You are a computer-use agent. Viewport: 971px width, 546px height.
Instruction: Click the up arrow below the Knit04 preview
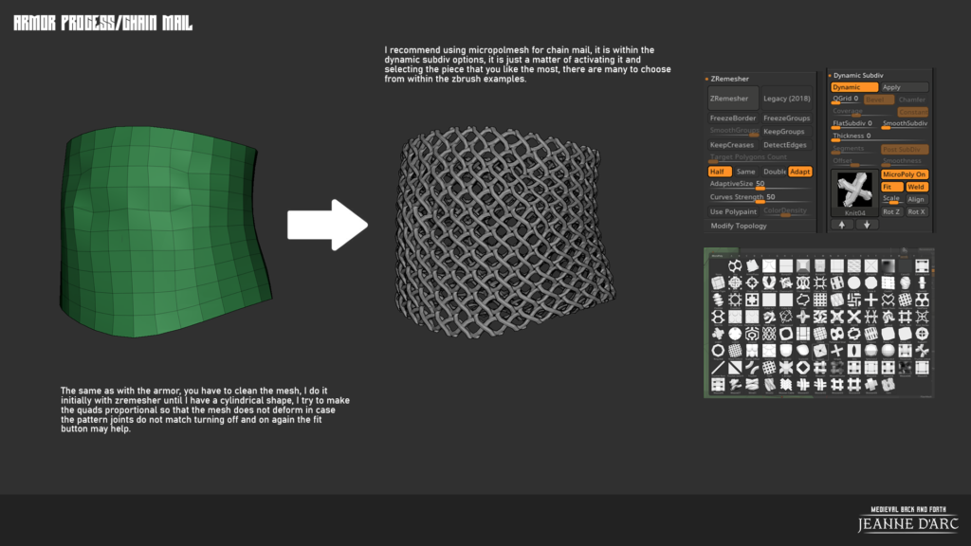843,225
